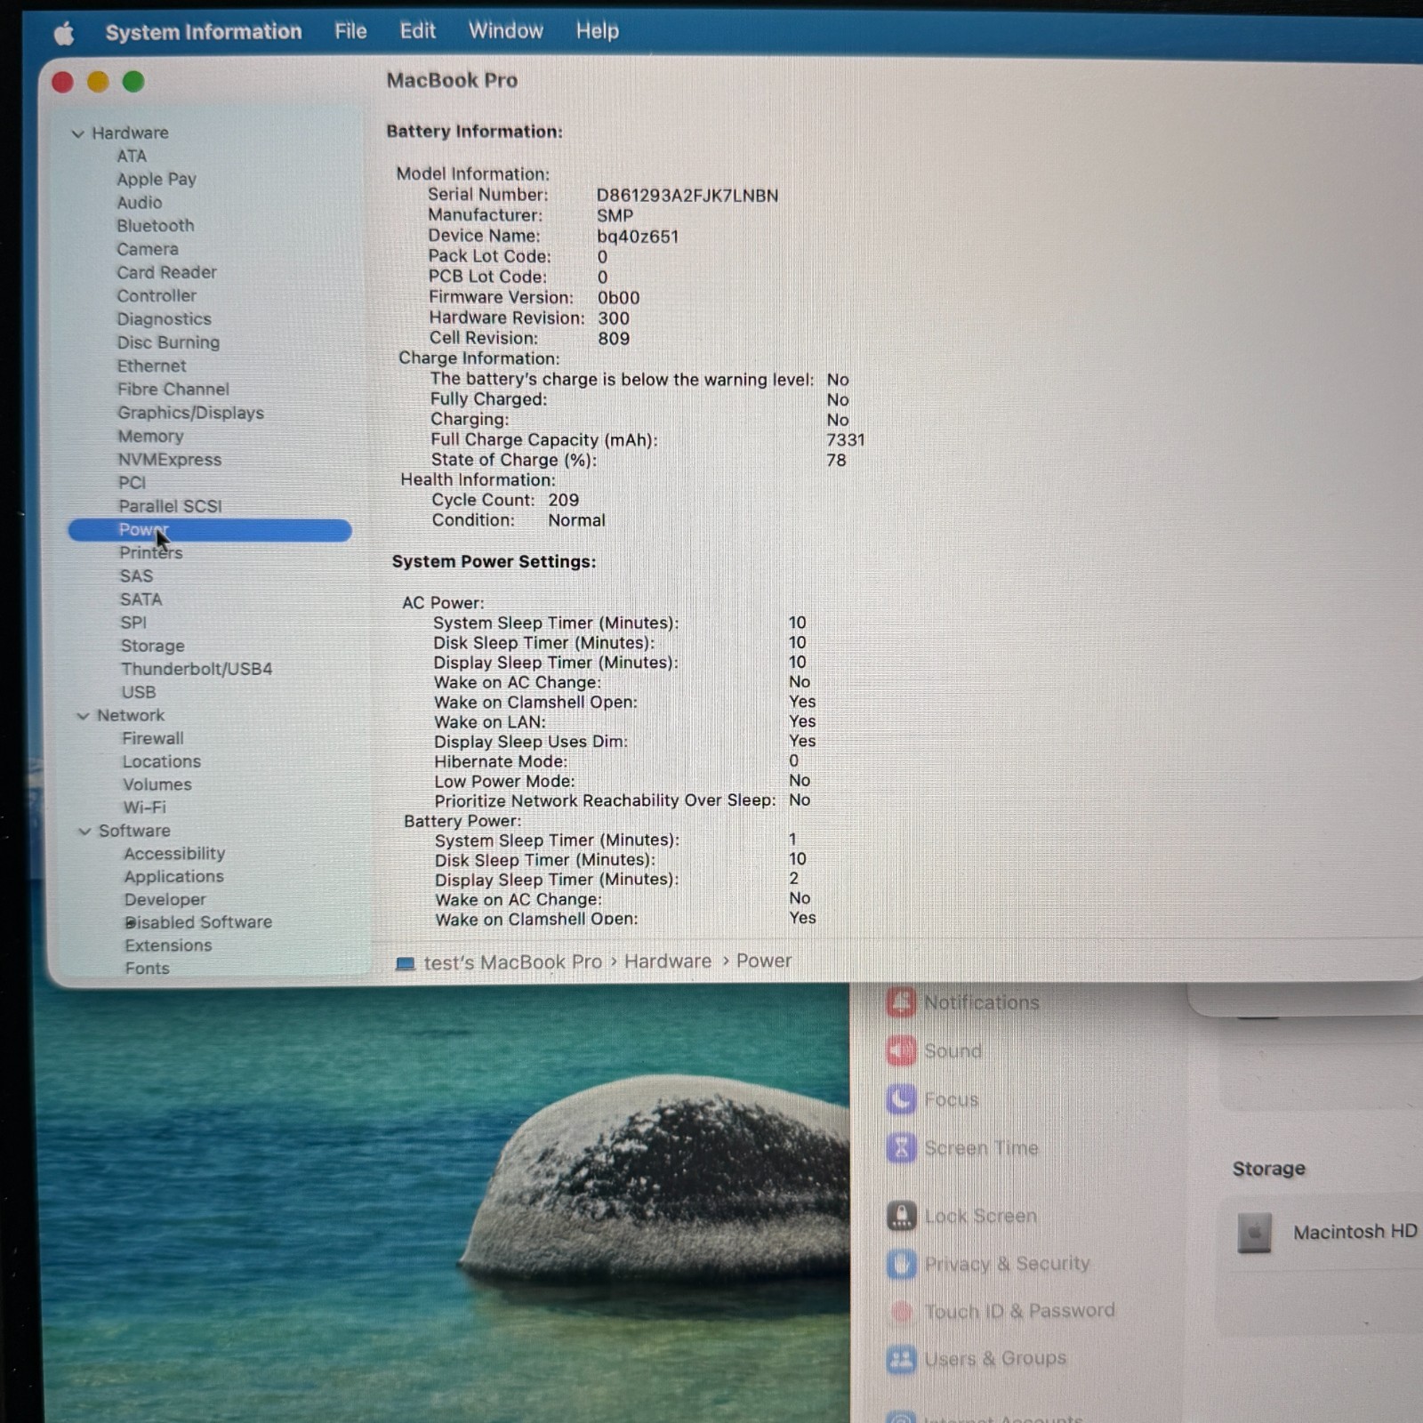1423x1423 pixels.
Task: Collapse the Software section
Action: pyautogui.click(x=84, y=832)
